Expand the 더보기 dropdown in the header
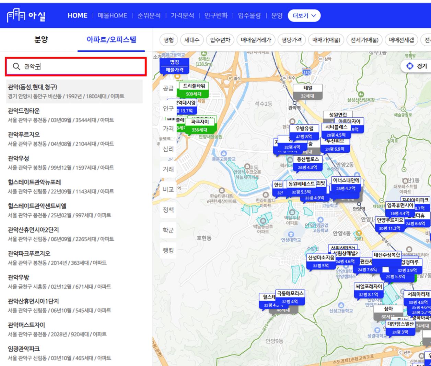Viewport: 431px width, 366px height. pyautogui.click(x=304, y=16)
